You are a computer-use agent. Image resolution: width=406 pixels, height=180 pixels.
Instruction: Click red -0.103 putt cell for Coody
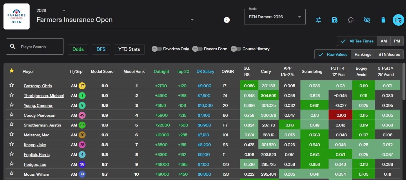(340, 115)
